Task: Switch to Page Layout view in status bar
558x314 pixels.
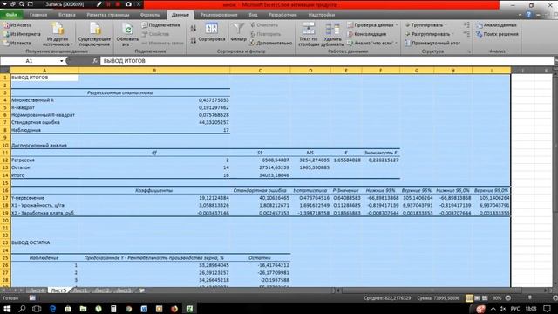Action: [x=477, y=298]
